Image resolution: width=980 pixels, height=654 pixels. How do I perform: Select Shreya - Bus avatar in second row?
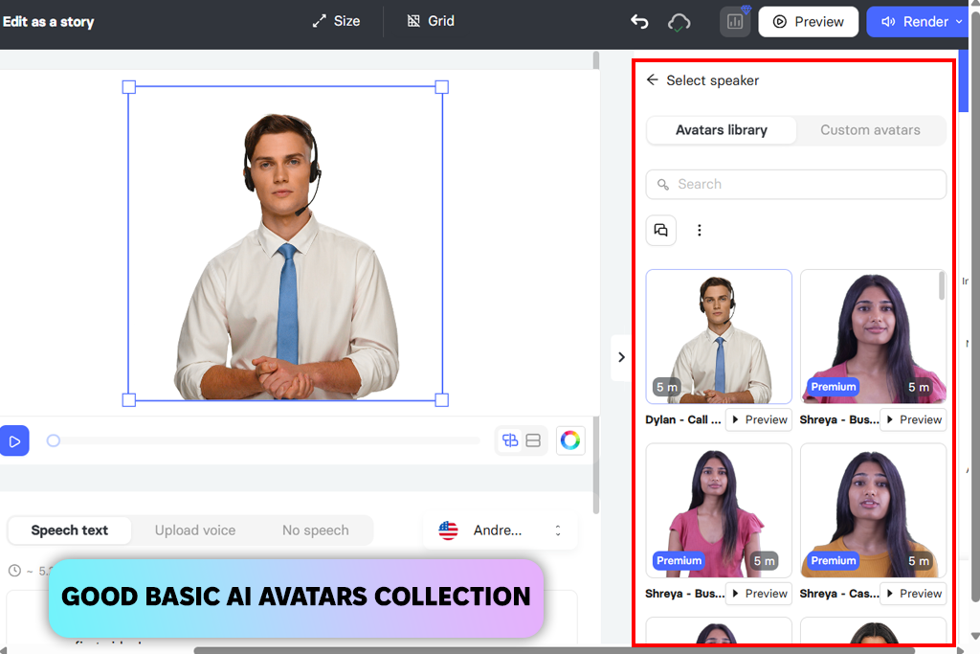[719, 510]
